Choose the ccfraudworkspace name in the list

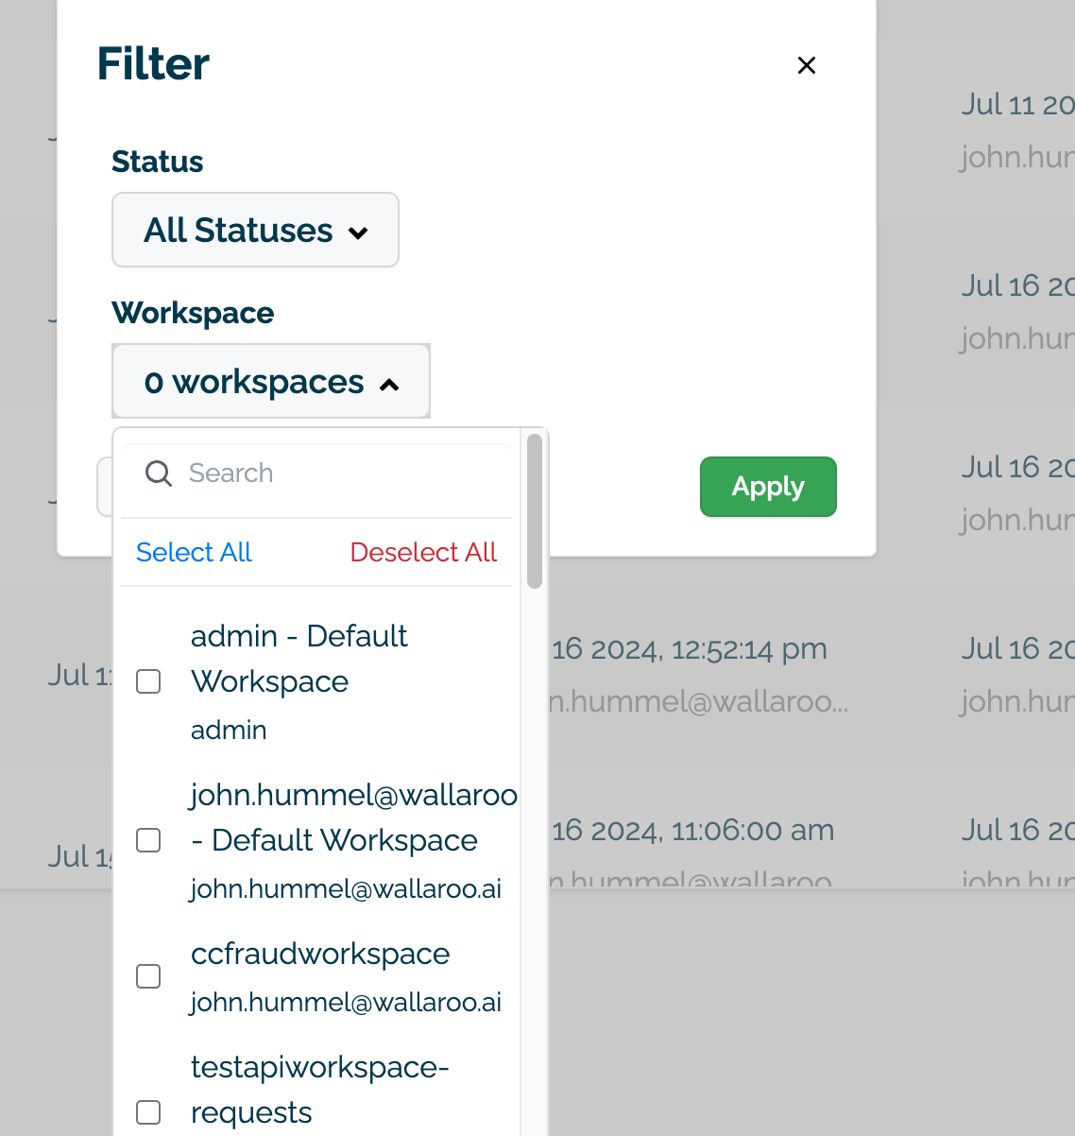[x=320, y=955]
